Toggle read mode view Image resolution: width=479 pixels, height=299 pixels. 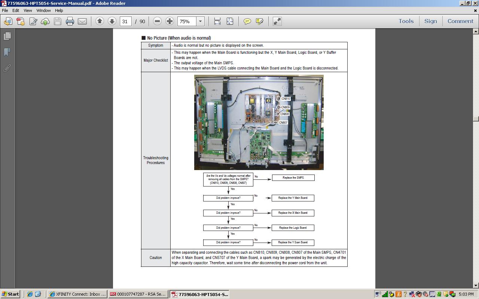(x=277, y=21)
